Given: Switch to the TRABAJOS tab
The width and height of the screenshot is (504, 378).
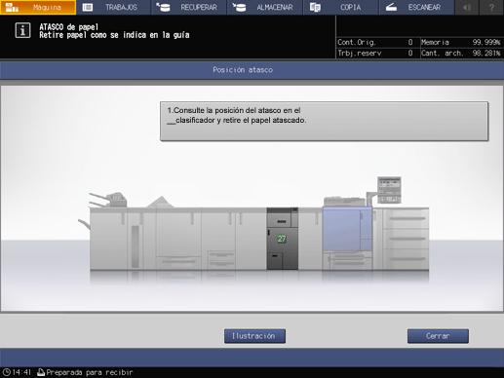Looking at the screenshot, I should (x=114, y=7).
